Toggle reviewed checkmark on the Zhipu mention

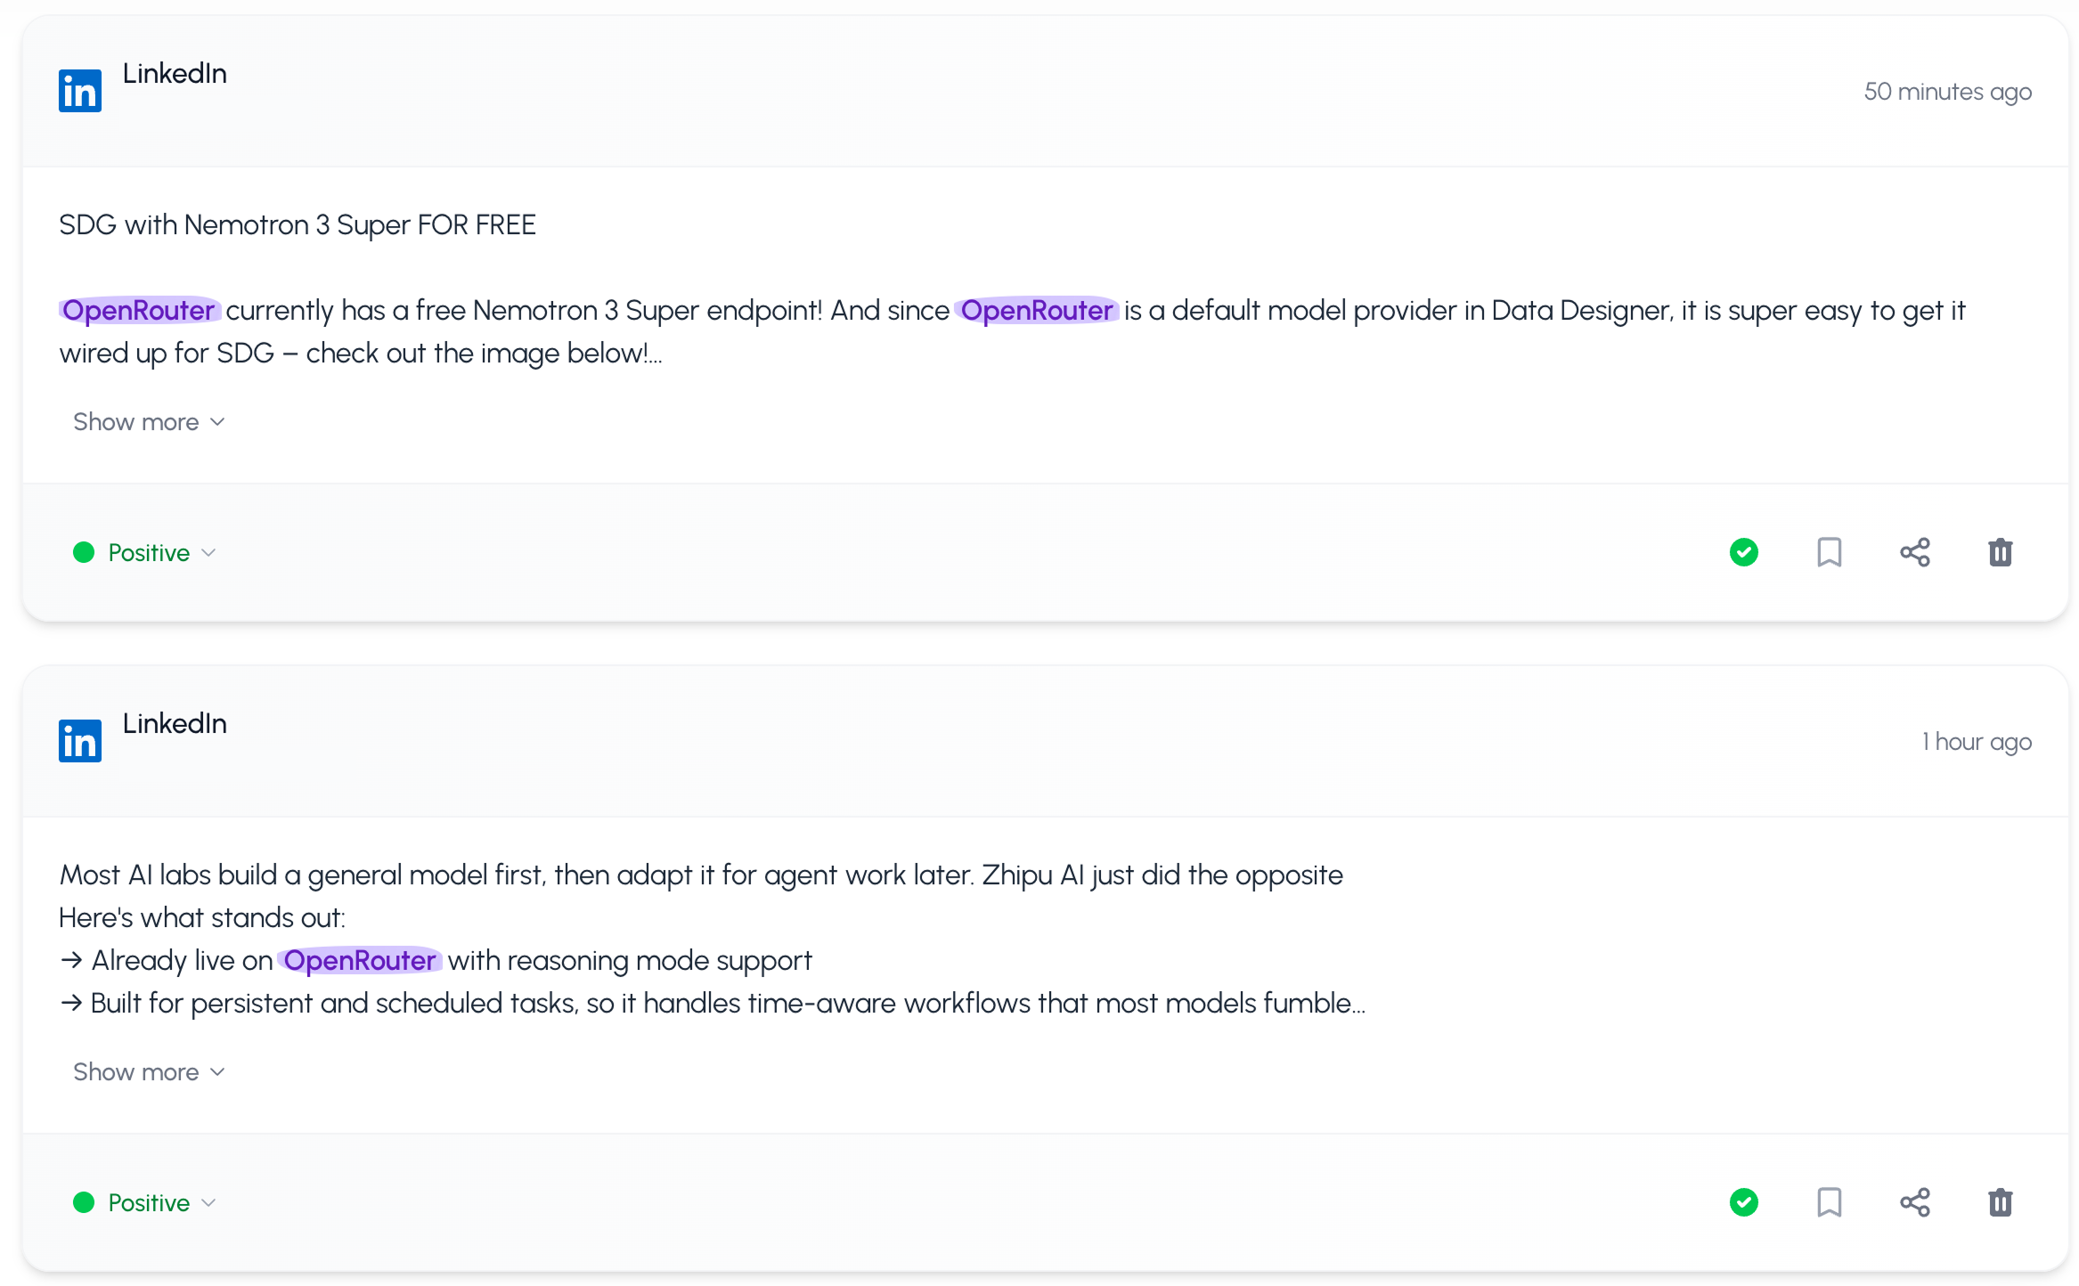coord(1743,1202)
